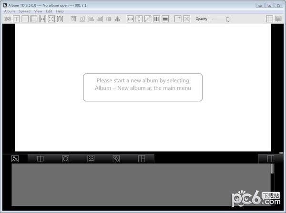Click the fit height vertical arrows icon
The height and width of the screenshot is (213, 286).
tap(139, 19)
